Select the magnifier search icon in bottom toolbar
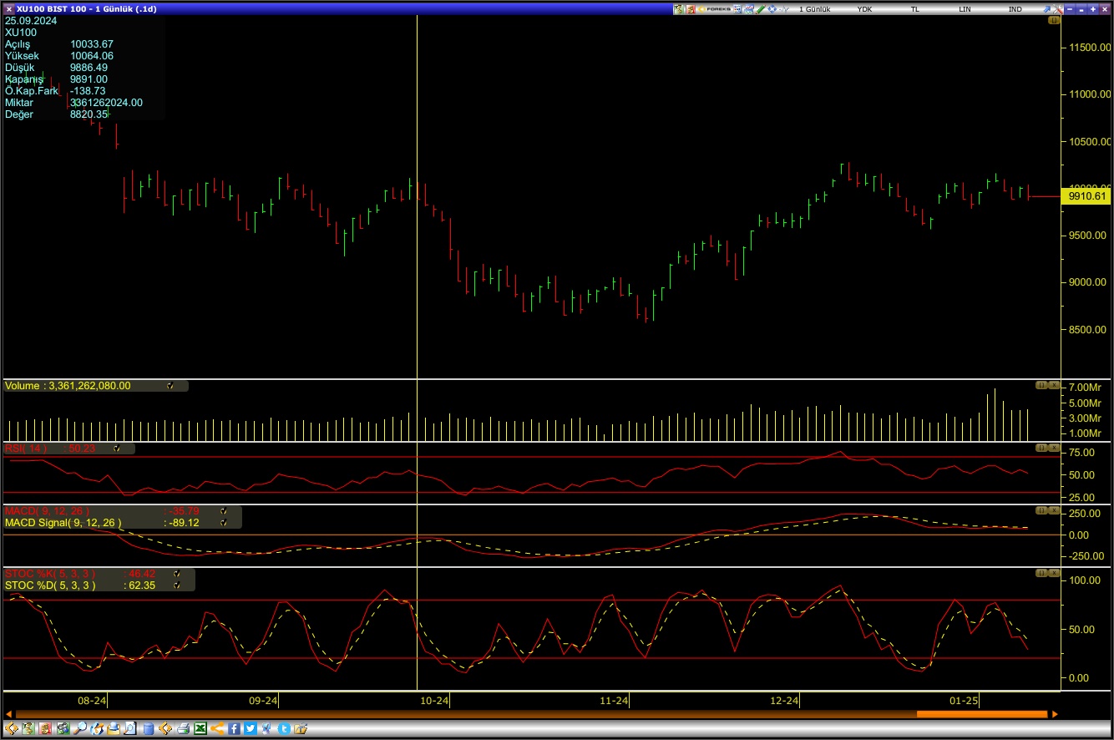 [x=80, y=727]
